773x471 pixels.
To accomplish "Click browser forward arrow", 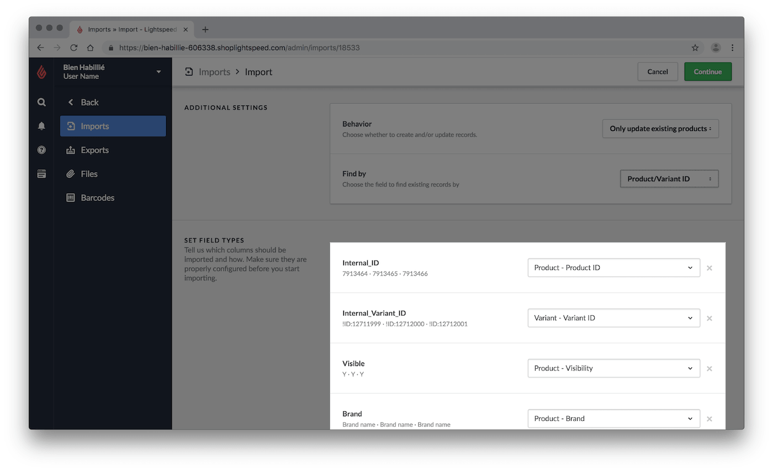I will (57, 47).
